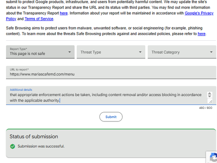Open Google's Privacy Policy link
The height and width of the screenshot is (163, 217).
[x=199, y=13]
